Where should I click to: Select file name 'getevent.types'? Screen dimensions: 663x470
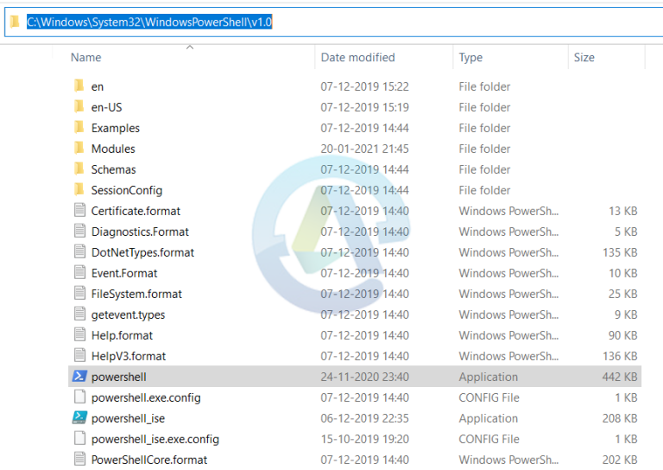[128, 314]
